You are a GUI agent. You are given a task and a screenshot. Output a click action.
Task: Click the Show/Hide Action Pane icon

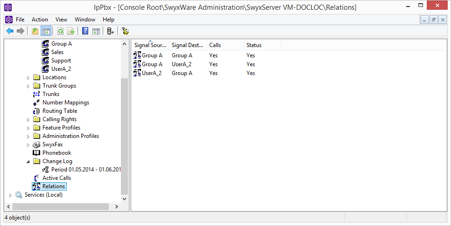coord(96,31)
